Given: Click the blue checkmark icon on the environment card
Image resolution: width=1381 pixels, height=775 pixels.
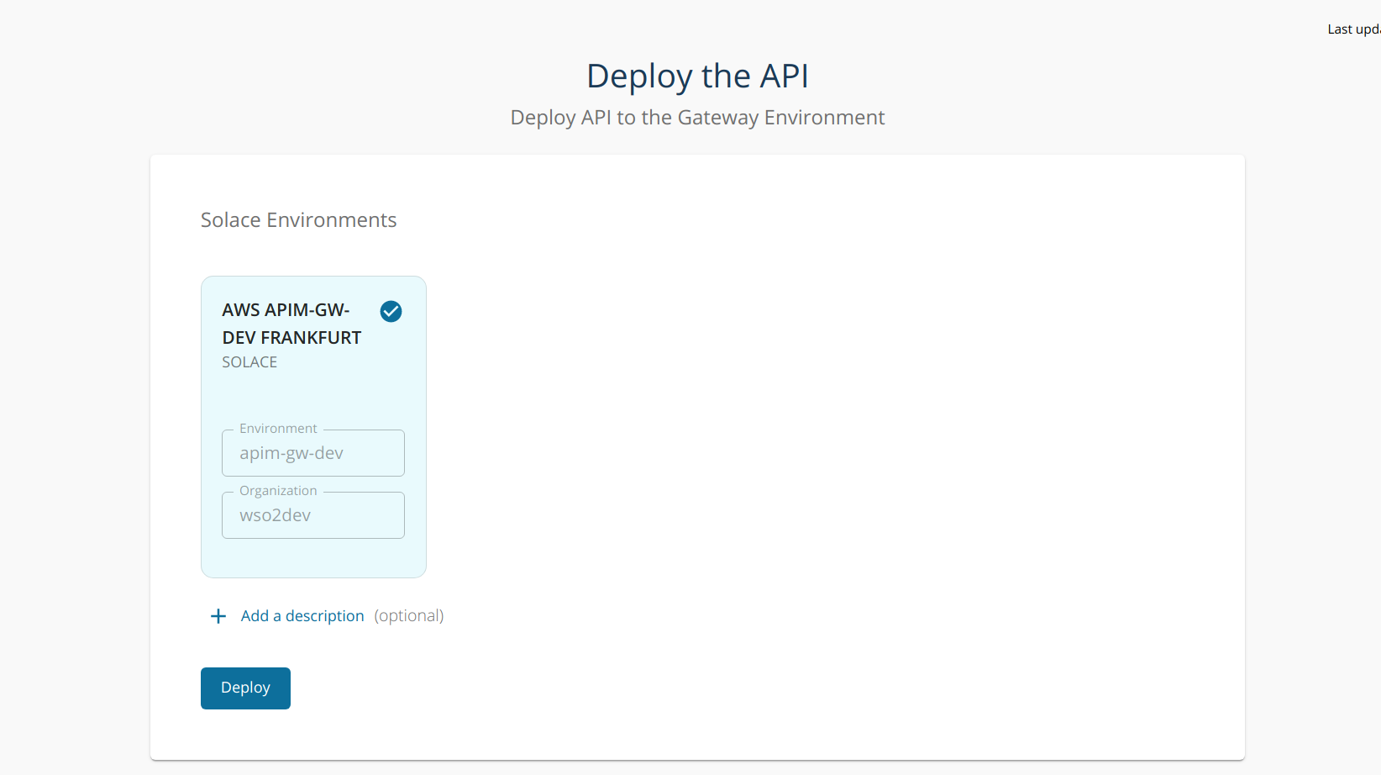Looking at the screenshot, I should coord(391,311).
